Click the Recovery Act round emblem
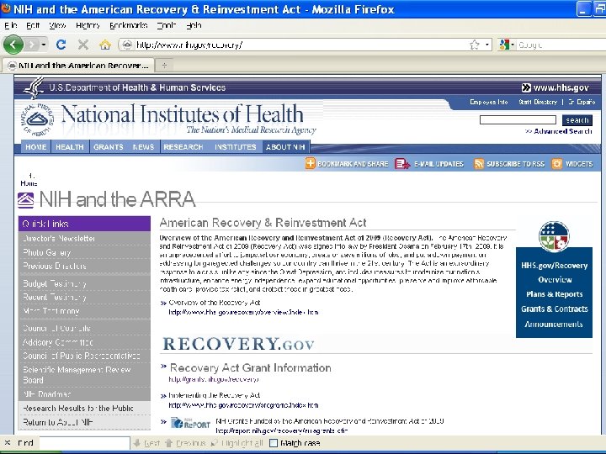The height and width of the screenshot is (454, 606). tap(554, 236)
